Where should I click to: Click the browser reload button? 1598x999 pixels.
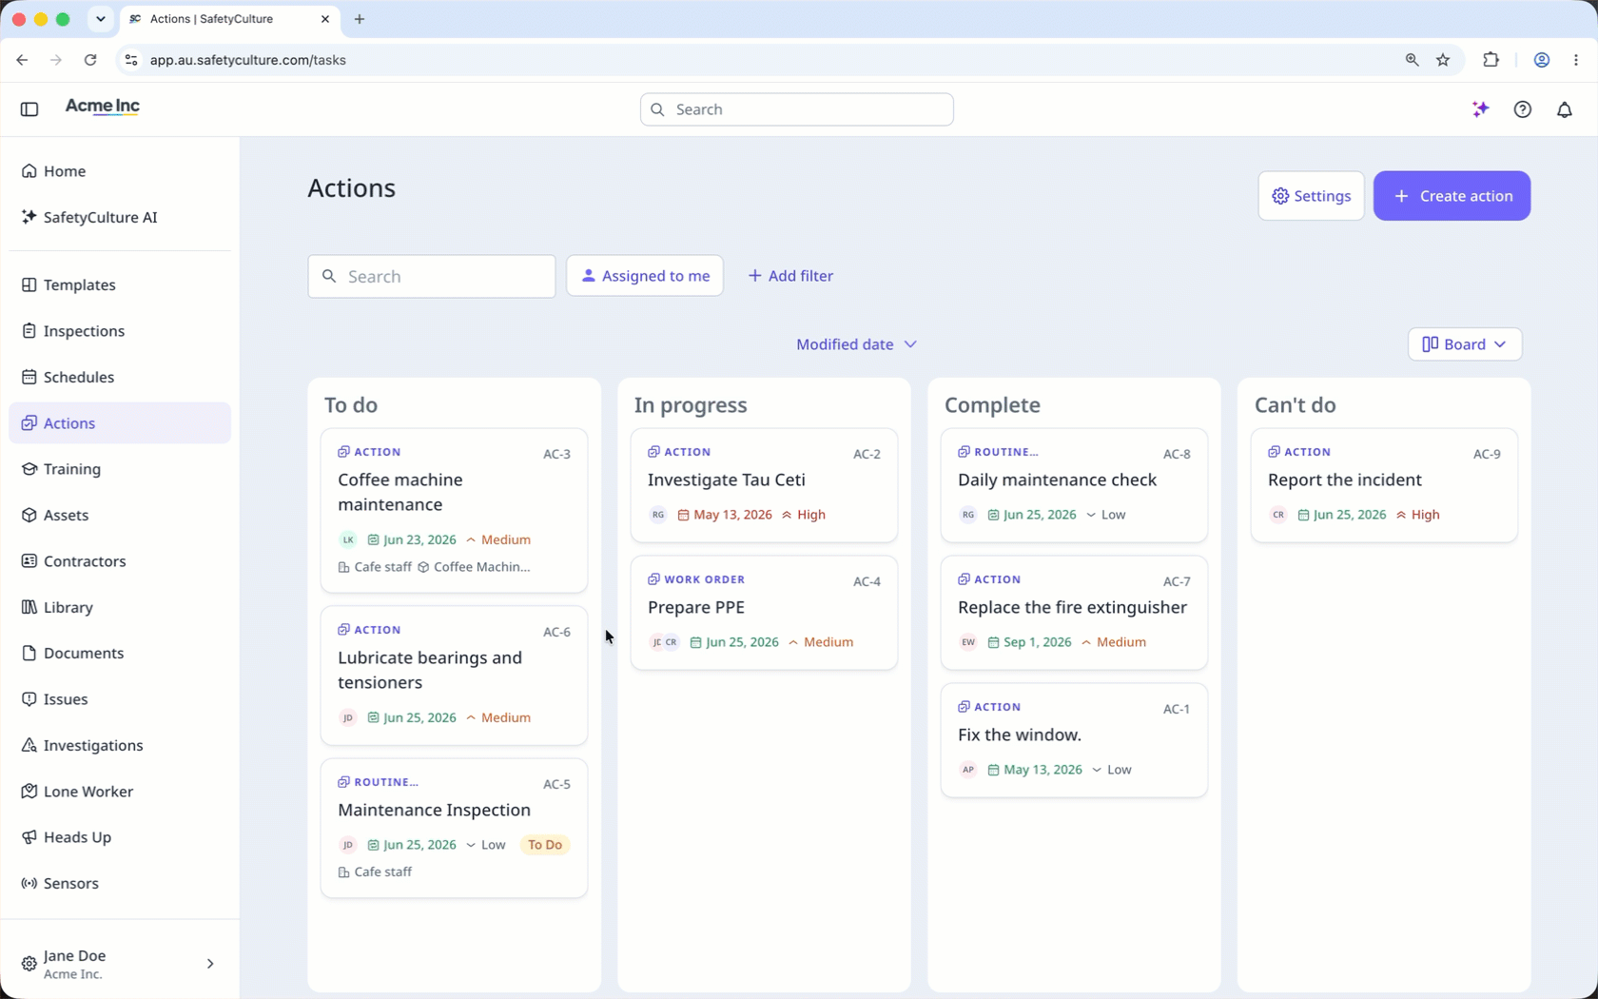[x=90, y=60]
